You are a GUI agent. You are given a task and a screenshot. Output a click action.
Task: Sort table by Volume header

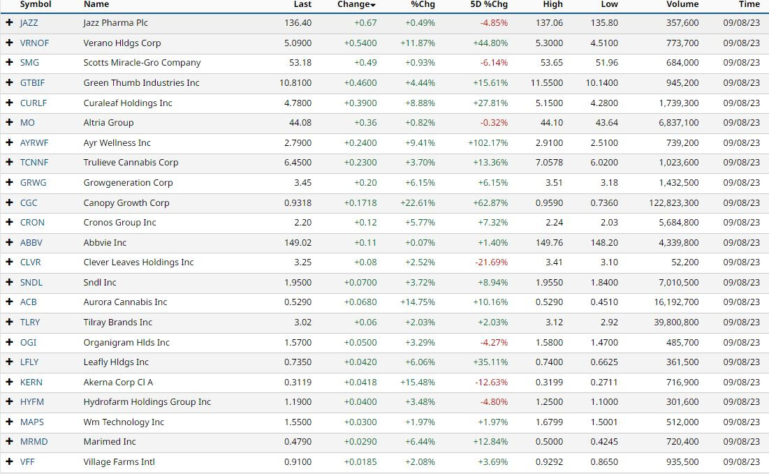682,4
